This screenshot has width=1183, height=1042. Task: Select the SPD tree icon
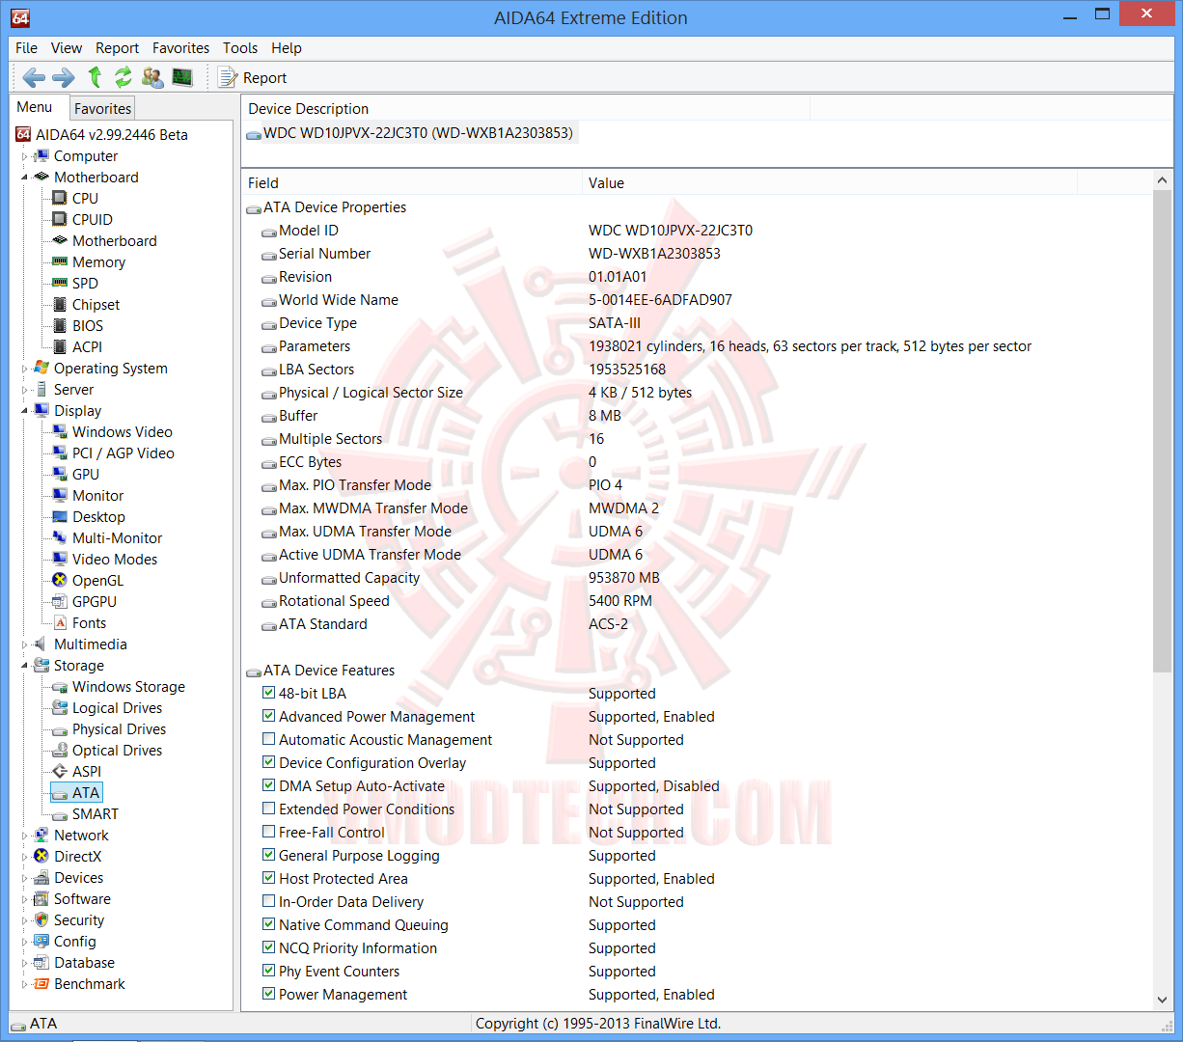(60, 283)
